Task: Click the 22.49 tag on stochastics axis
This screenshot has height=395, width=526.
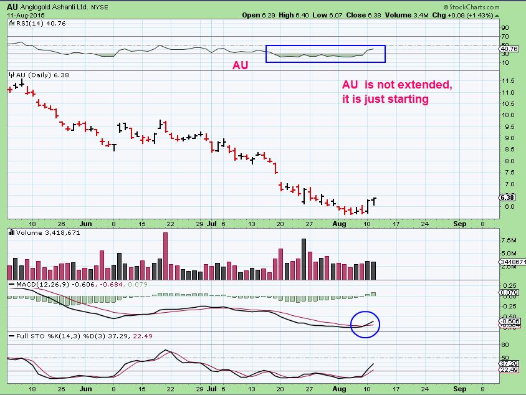Action: point(509,370)
